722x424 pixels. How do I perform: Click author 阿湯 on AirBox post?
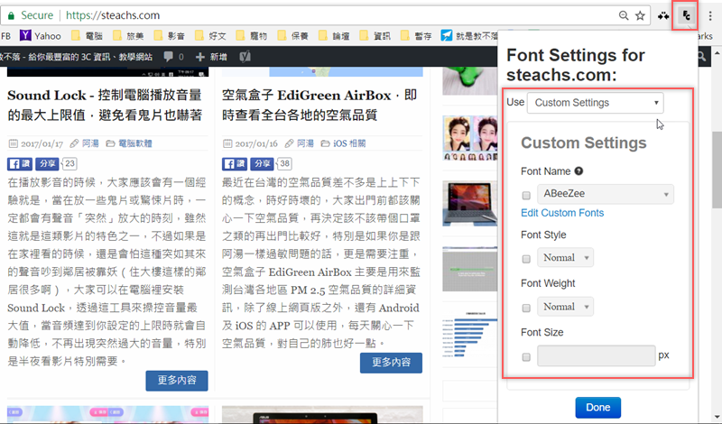click(x=305, y=143)
